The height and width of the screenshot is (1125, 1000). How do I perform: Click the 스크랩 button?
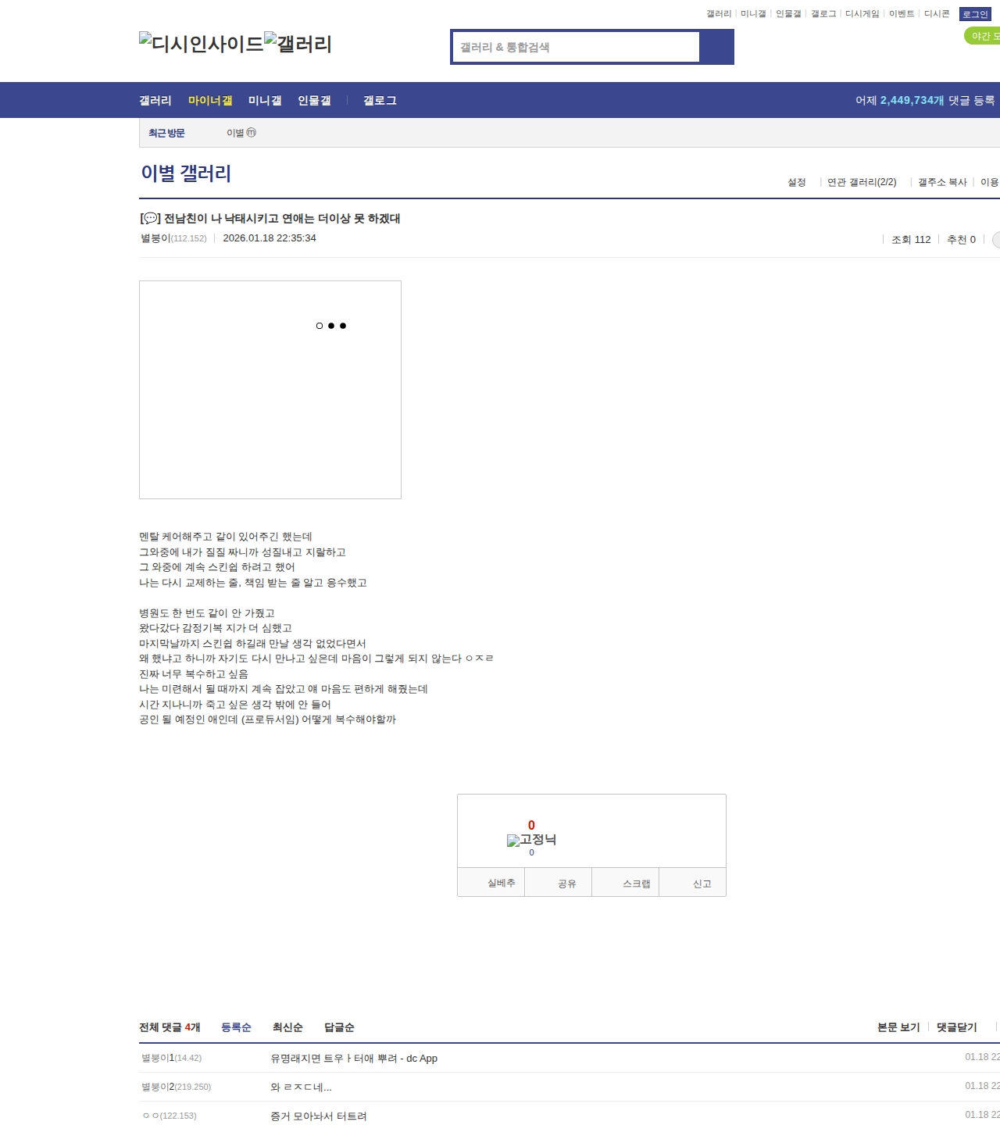pos(626,883)
